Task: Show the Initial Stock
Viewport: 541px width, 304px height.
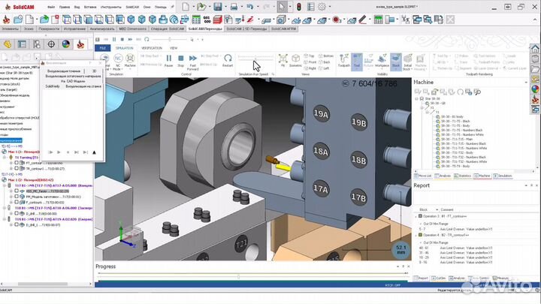Action: [409, 59]
